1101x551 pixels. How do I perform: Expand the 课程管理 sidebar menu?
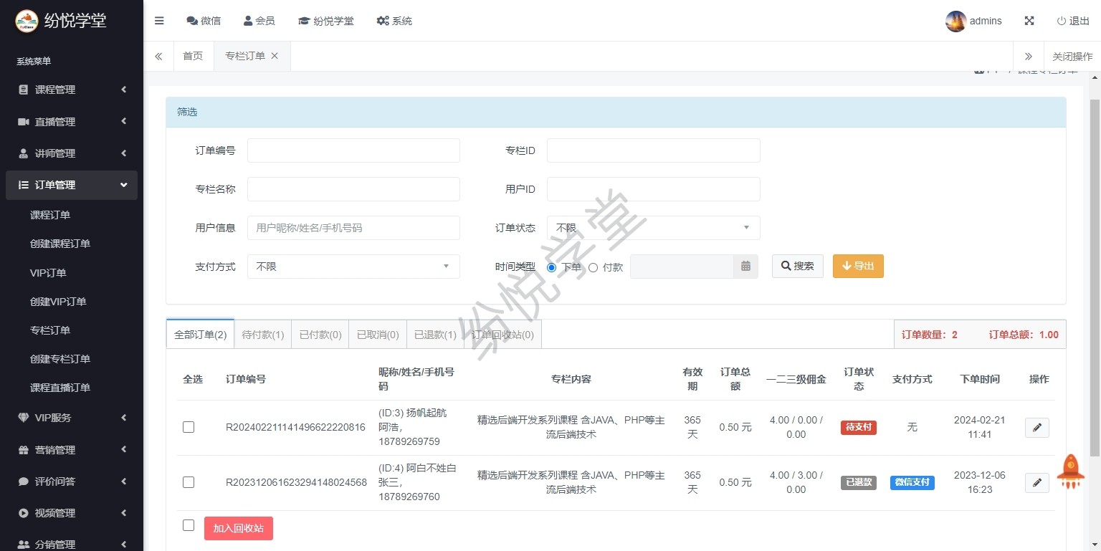point(72,90)
